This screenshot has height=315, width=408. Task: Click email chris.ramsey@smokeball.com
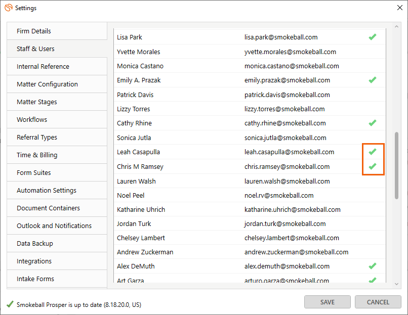(287, 166)
